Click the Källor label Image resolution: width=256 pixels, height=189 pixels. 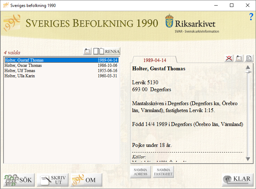point(139,157)
